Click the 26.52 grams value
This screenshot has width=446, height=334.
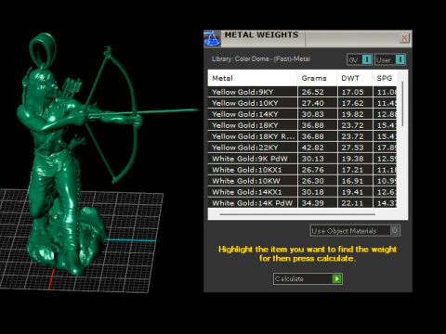313,92
